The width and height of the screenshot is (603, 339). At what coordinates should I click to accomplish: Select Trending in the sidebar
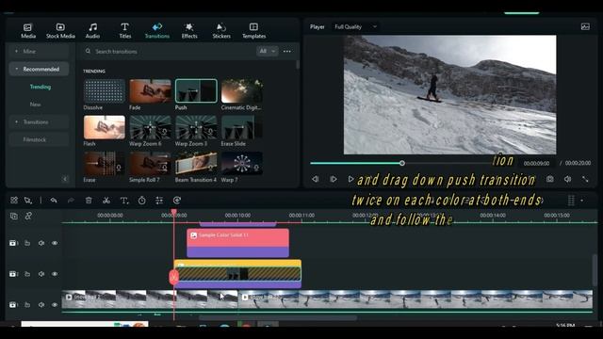pos(41,87)
